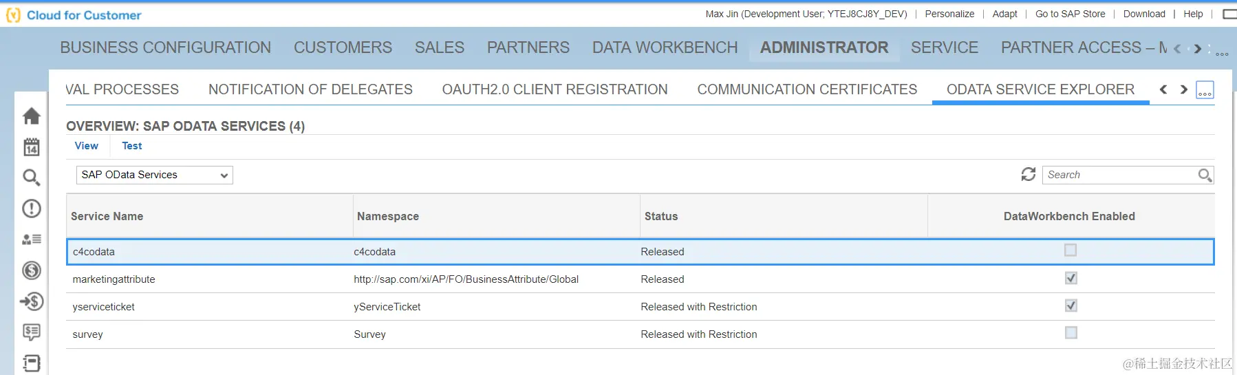Open the Customers work center
The image size is (1237, 375).
click(x=343, y=47)
